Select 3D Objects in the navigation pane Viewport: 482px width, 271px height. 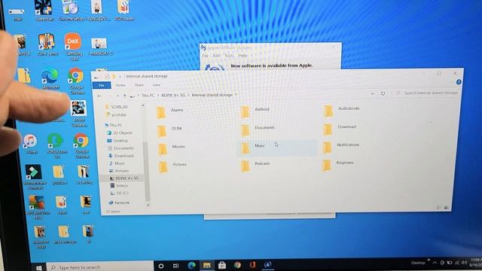click(120, 132)
